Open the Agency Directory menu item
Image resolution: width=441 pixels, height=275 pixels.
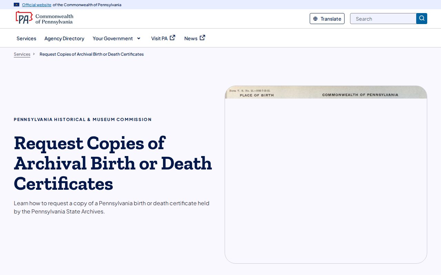pyautogui.click(x=64, y=38)
